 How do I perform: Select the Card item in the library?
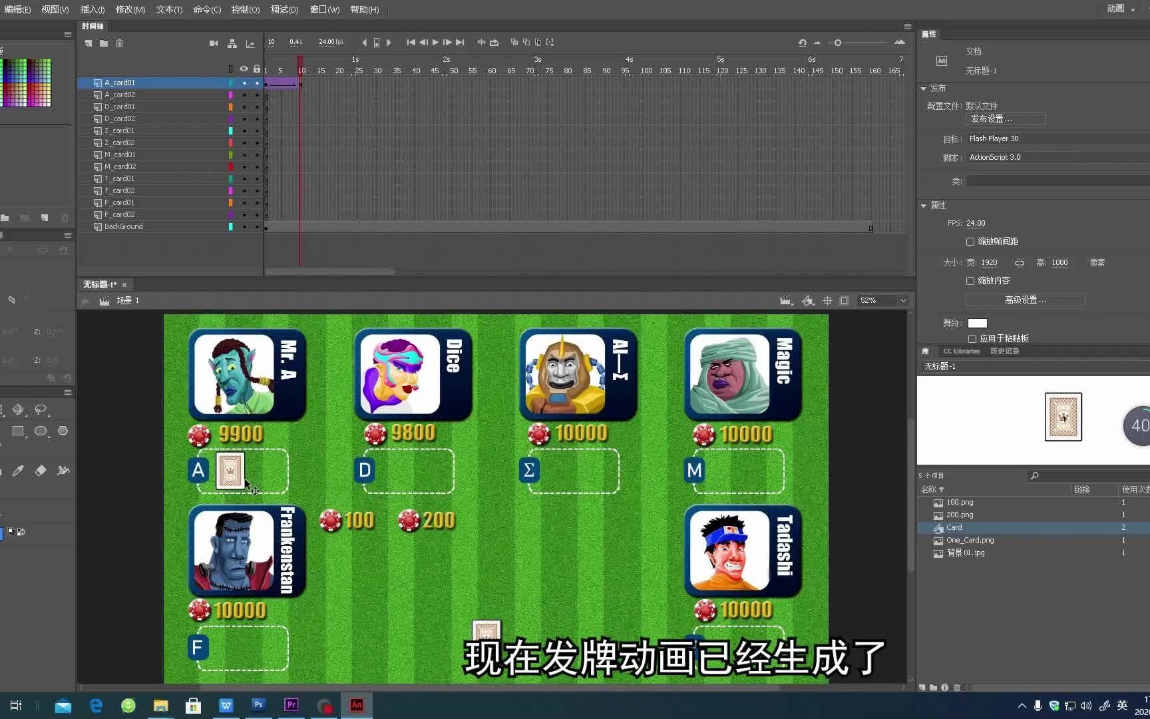tap(953, 527)
